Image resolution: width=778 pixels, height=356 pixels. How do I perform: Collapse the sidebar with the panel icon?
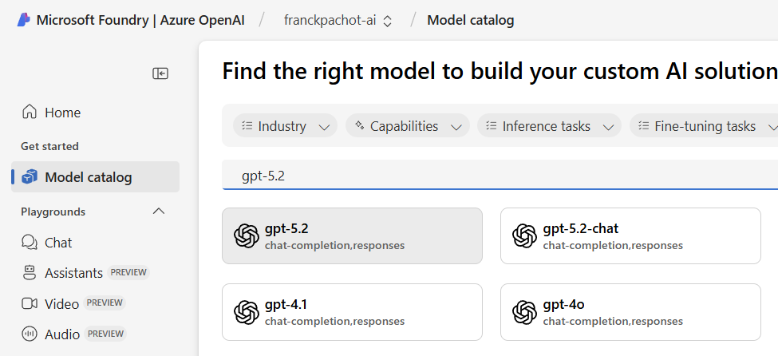[x=160, y=73]
